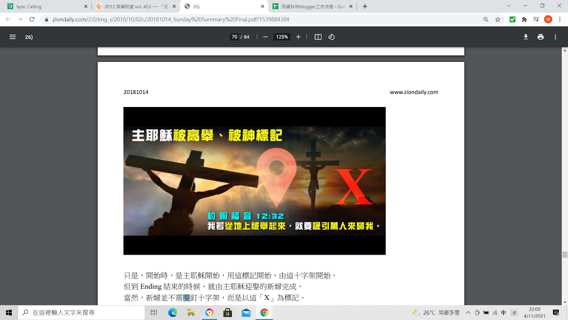
Task: Go back to previous page in browser
Action: pyautogui.click(x=8, y=19)
